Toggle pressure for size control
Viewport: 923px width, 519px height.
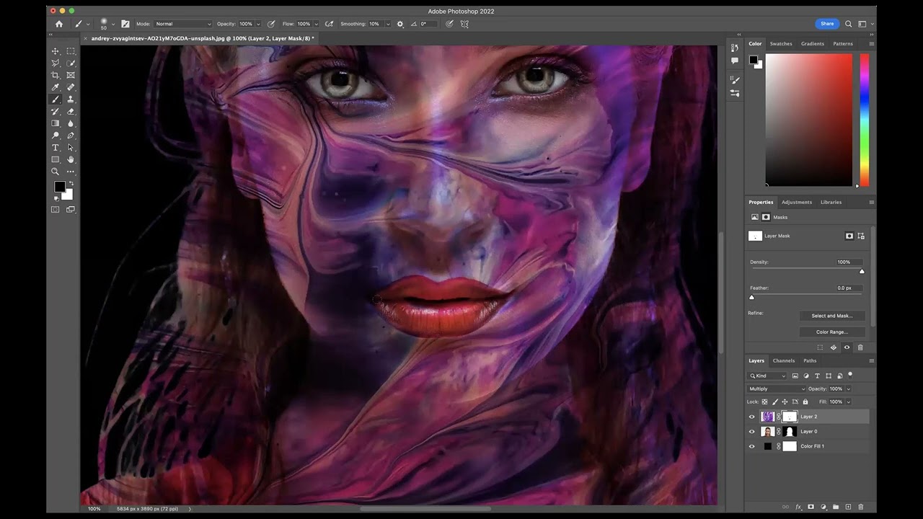(449, 24)
